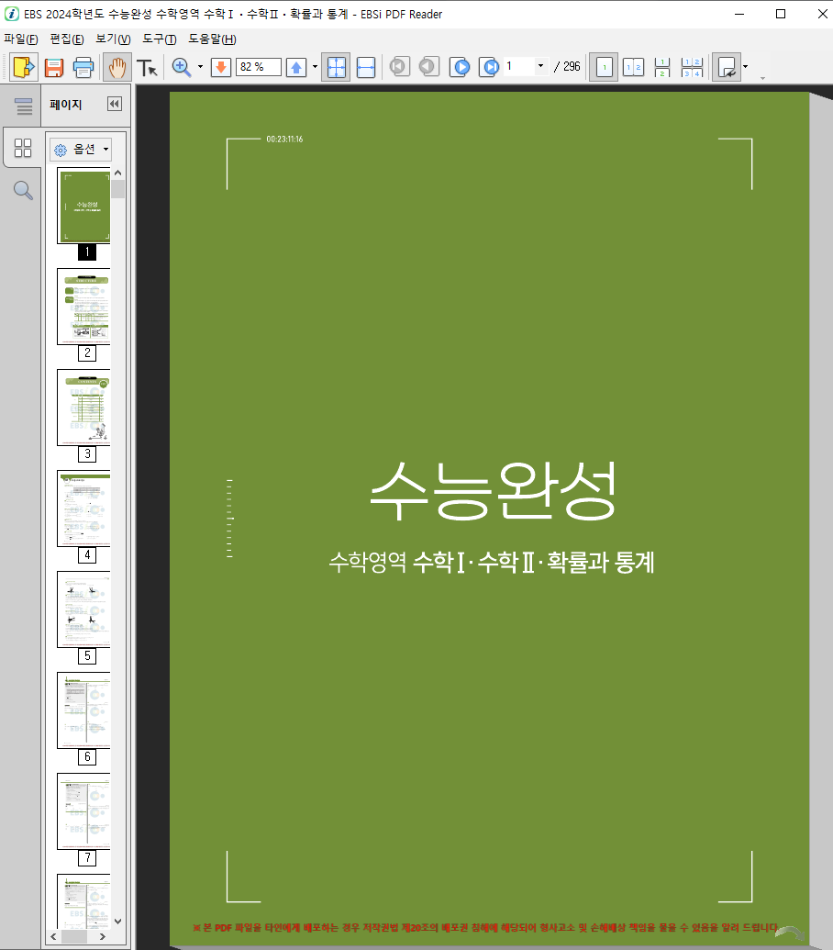Switch to single page view
Screen dimensions: 833x950
604,67
